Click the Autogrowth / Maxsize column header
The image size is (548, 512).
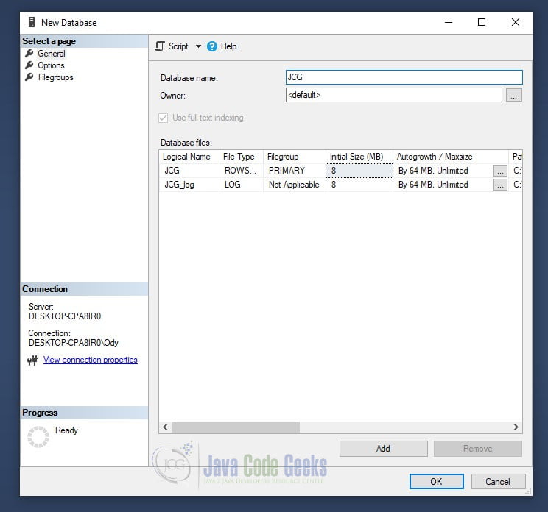451,157
